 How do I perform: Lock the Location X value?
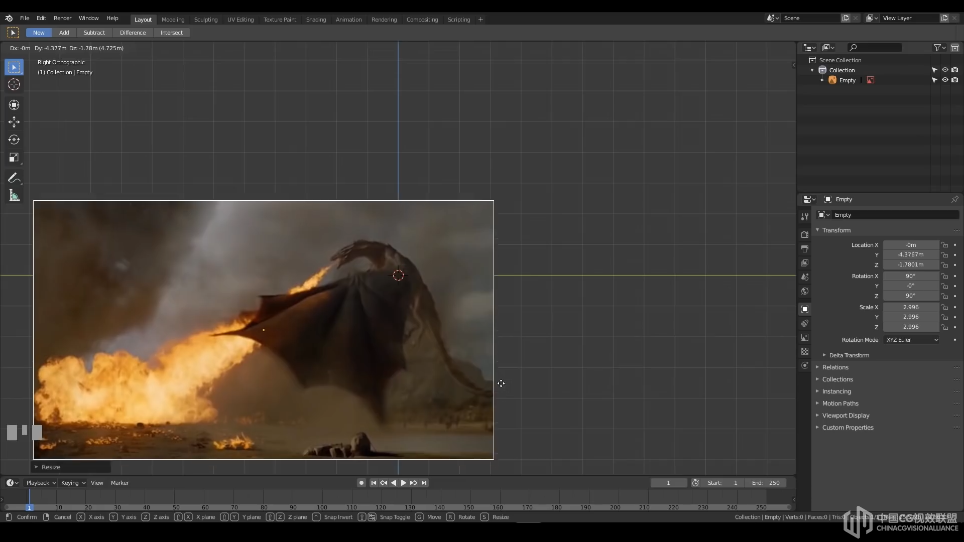click(944, 245)
